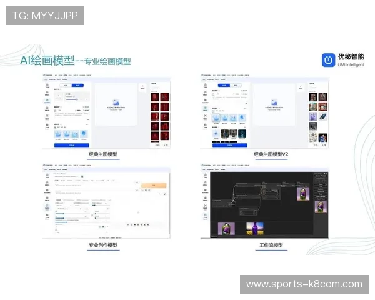Click Queue Prompt button in 工作流模型 screenshot
Viewport: 375px width, 300px height.
(x=321, y=176)
